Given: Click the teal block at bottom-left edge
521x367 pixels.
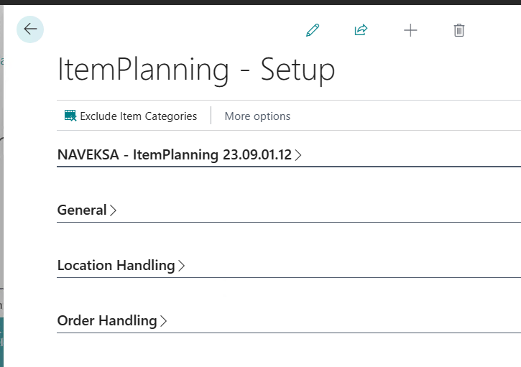Looking at the screenshot, I should [x=1, y=341].
